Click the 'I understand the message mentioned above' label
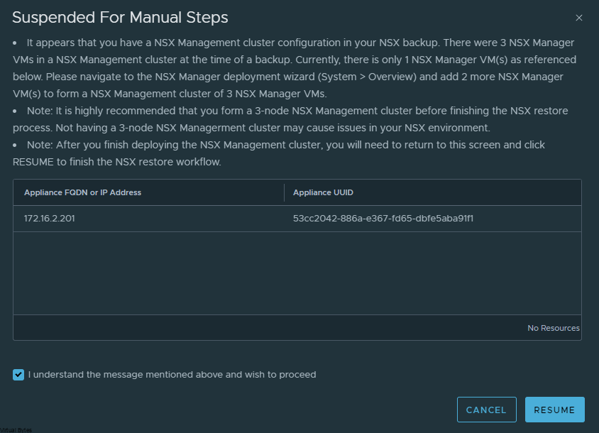The width and height of the screenshot is (599, 433). tap(172, 375)
